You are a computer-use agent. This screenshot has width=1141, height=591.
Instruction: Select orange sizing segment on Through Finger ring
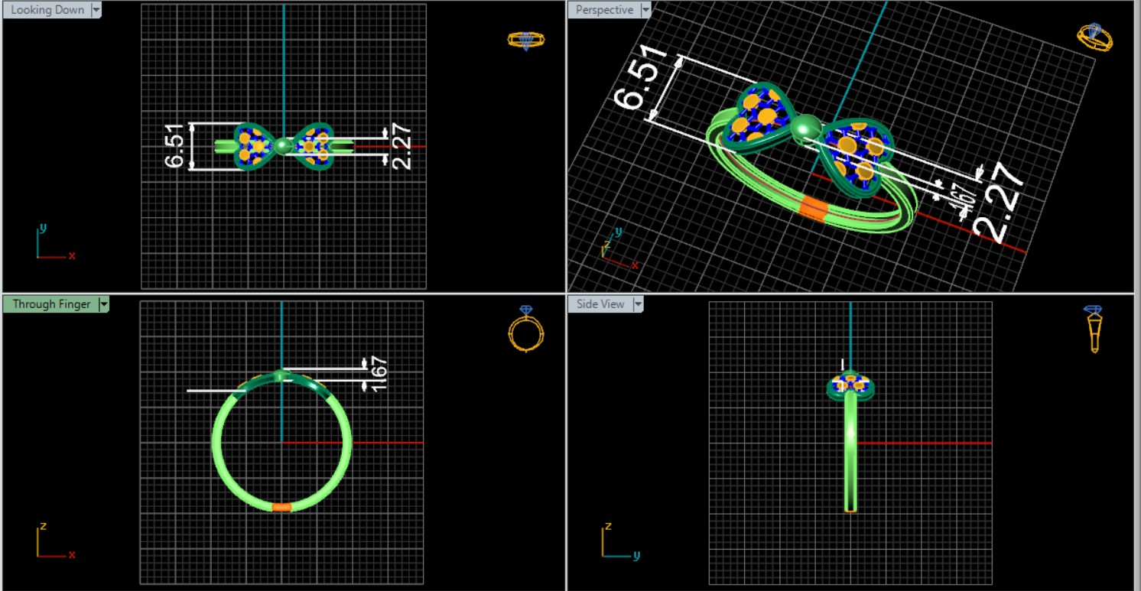pyautogui.click(x=281, y=507)
